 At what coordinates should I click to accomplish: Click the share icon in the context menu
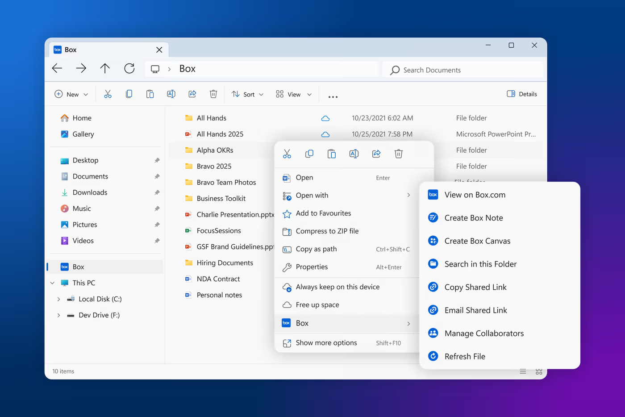[376, 154]
